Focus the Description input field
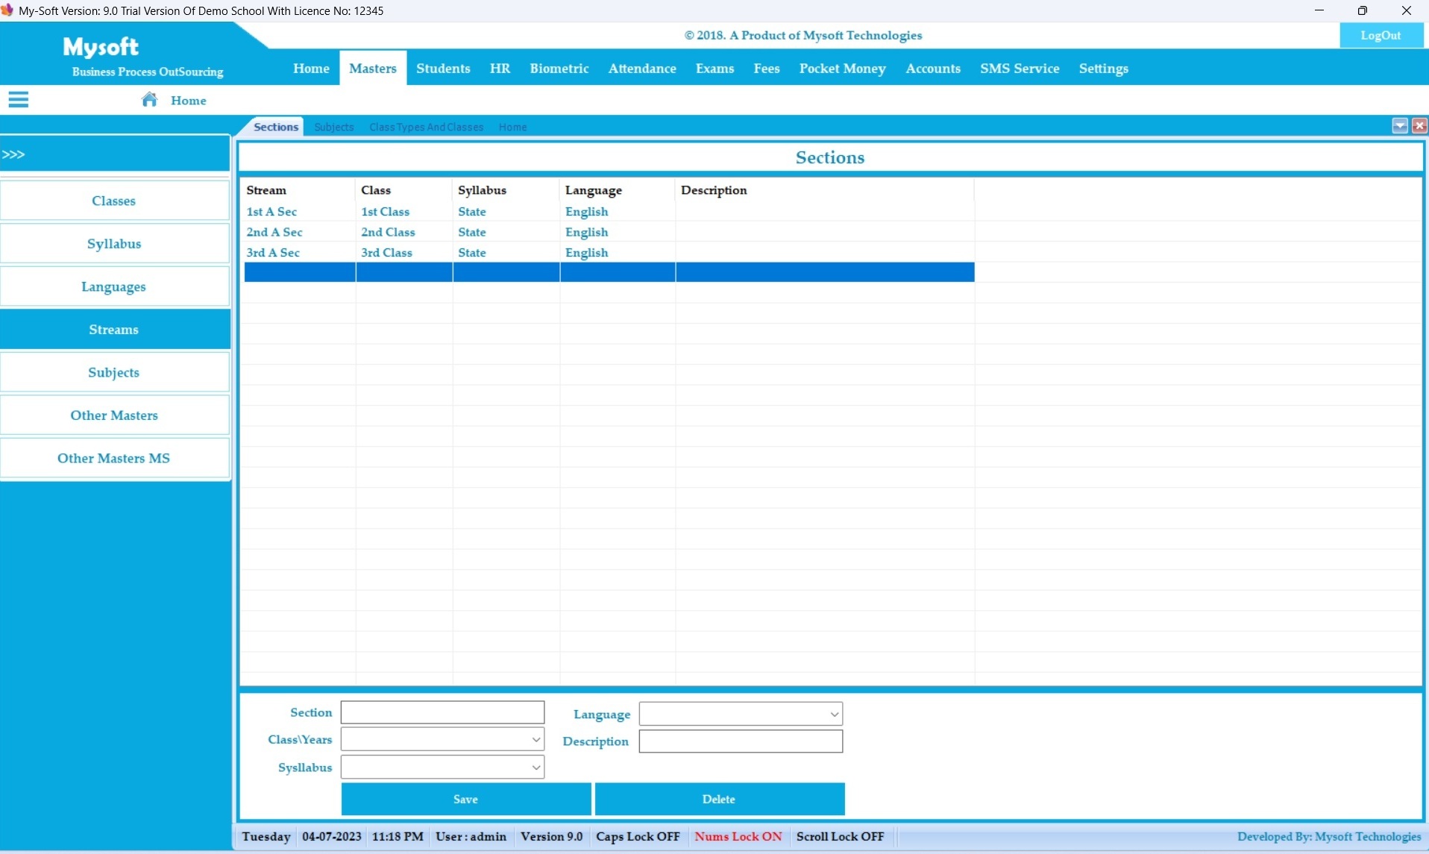The width and height of the screenshot is (1429, 854). 741,741
